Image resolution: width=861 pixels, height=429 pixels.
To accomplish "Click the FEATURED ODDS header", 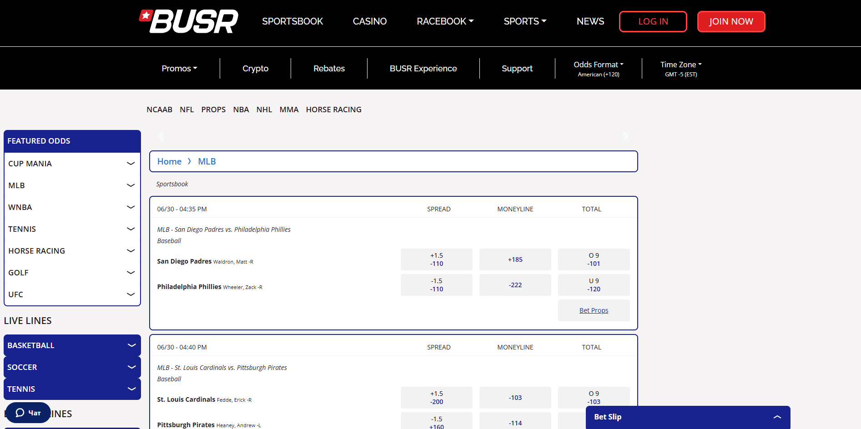I will click(x=72, y=141).
